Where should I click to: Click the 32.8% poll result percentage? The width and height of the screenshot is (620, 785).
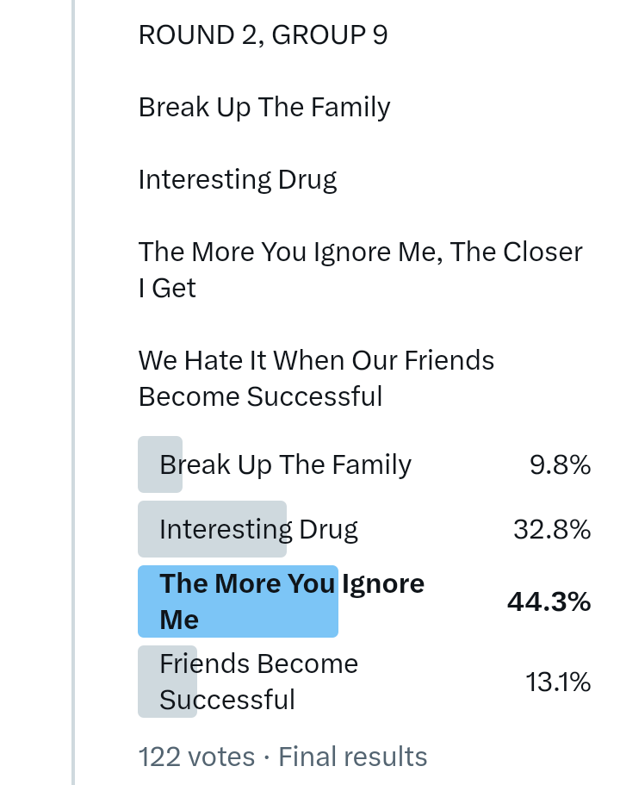(x=552, y=529)
